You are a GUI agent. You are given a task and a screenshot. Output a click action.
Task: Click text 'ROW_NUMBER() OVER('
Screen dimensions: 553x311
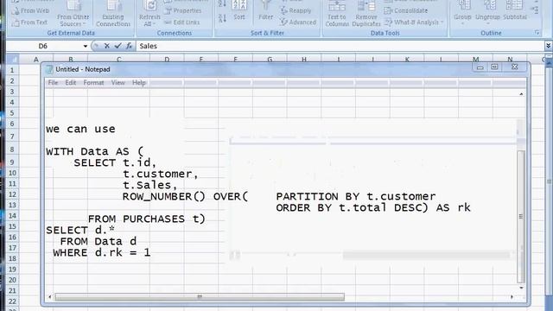186,196
